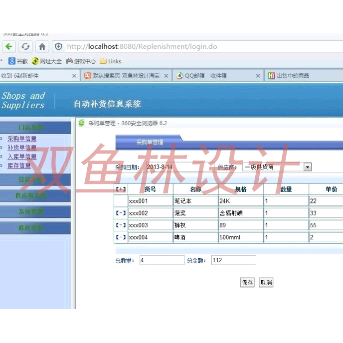Viewport: 343px width, 343px height.
Task: Click the 啤酒 name cell
Action: pyautogui.click(x=195, y=237)
